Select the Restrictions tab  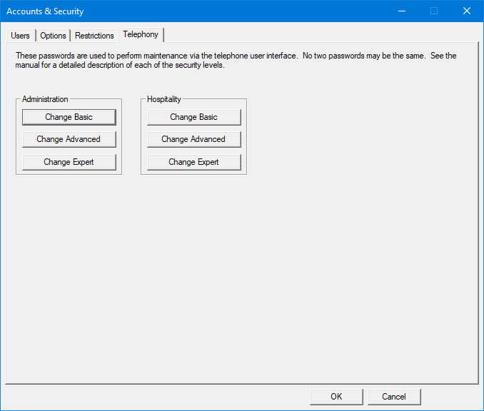pos(94,36)
